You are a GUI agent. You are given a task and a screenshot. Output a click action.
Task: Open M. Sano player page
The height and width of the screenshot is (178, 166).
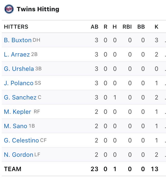(16, 126)
